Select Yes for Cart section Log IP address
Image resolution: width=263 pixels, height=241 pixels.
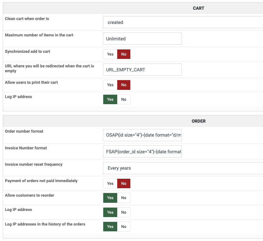pyautogui.click(x=110, y=100)
